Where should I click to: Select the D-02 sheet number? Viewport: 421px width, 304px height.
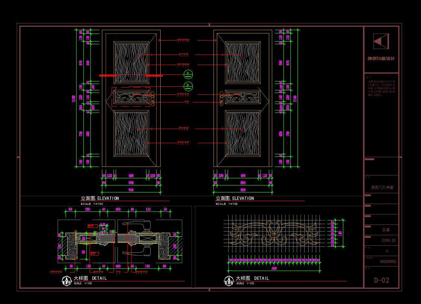click(x=382, y=280)
